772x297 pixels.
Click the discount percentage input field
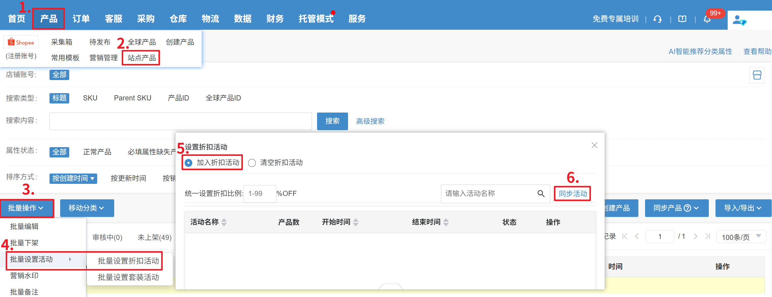[260, 194]
